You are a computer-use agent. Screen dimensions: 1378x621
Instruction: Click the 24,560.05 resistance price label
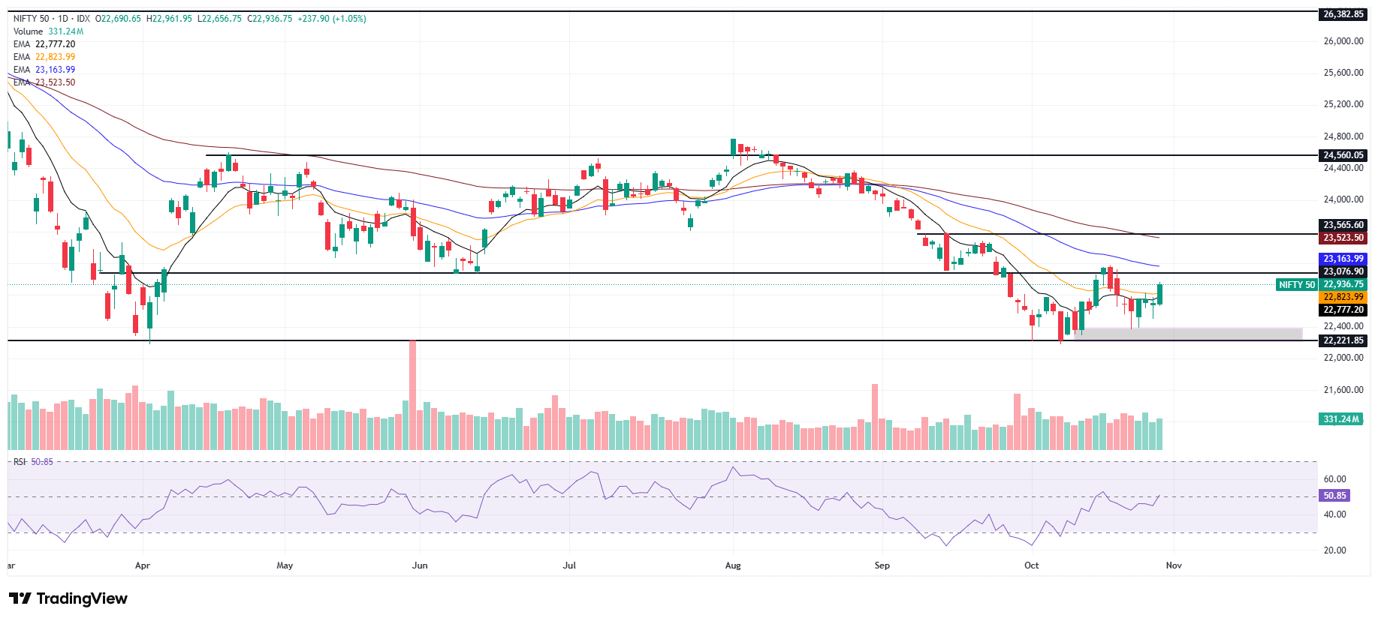pyautogui.click(x=1343, y=155)
